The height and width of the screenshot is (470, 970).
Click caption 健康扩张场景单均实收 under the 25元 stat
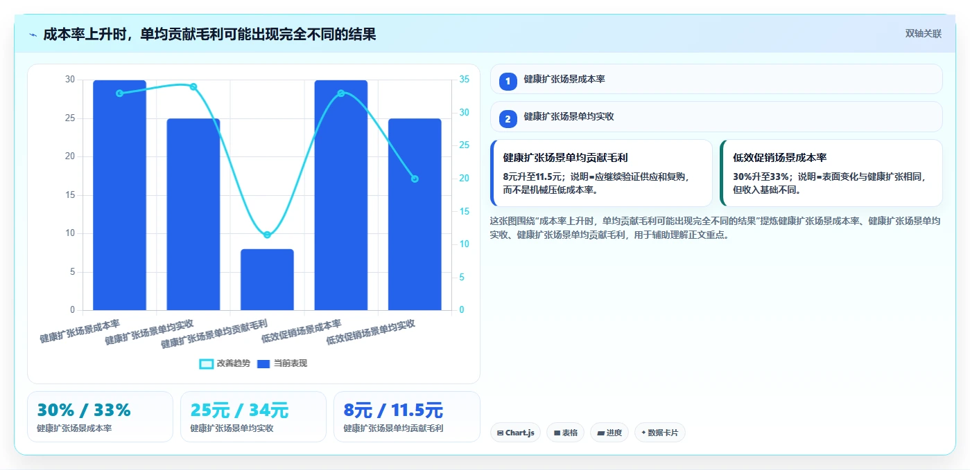232,428
